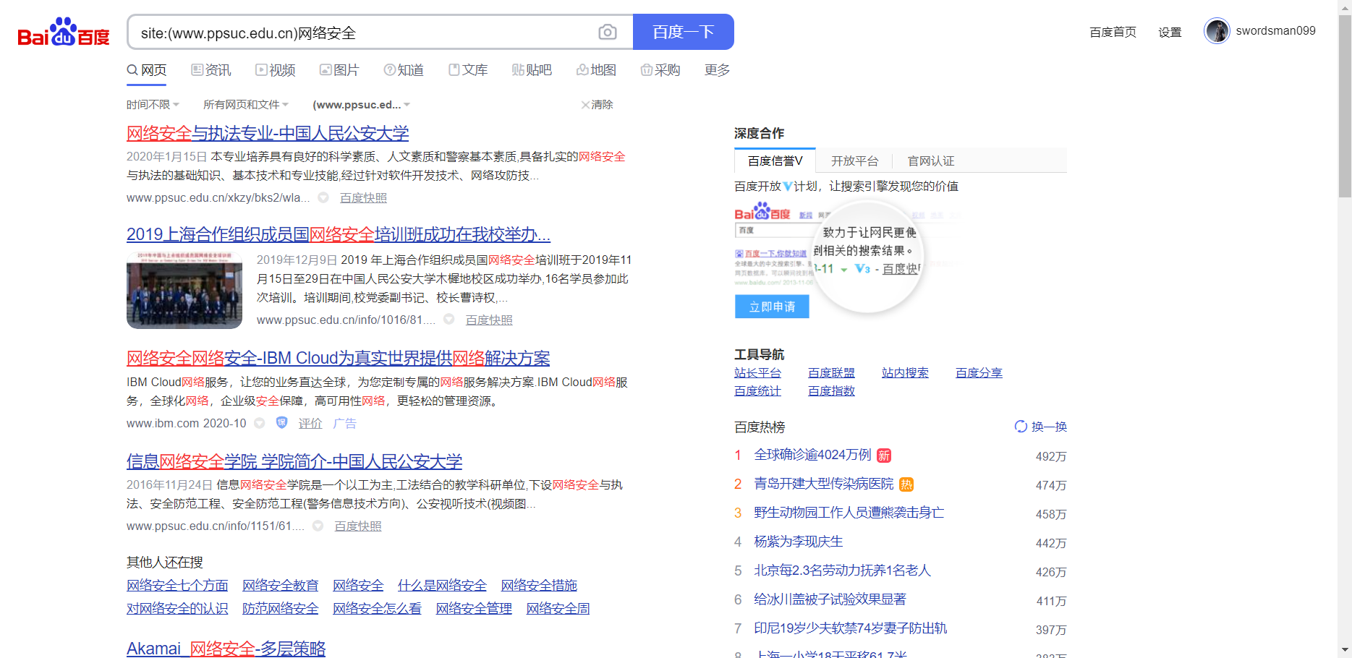1352x658 pixels.
Task: Click 评价 link under IBM result
Action: tap(310, 424)
